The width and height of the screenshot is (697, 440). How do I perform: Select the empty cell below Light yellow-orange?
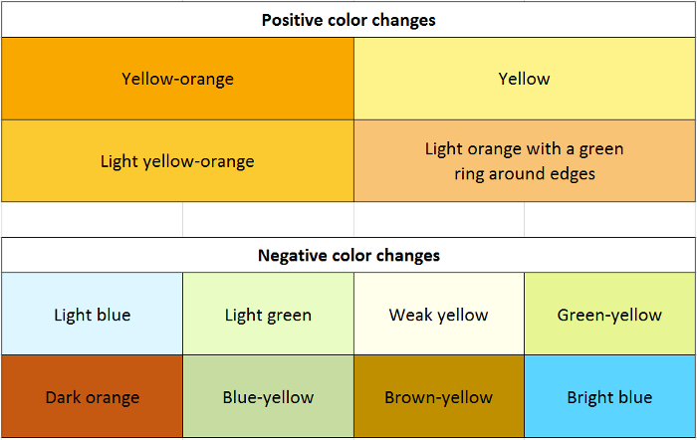[x=268, y=220]
